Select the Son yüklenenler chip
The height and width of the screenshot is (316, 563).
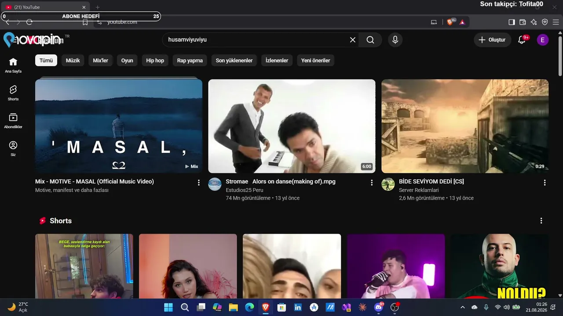pos(234,61)
